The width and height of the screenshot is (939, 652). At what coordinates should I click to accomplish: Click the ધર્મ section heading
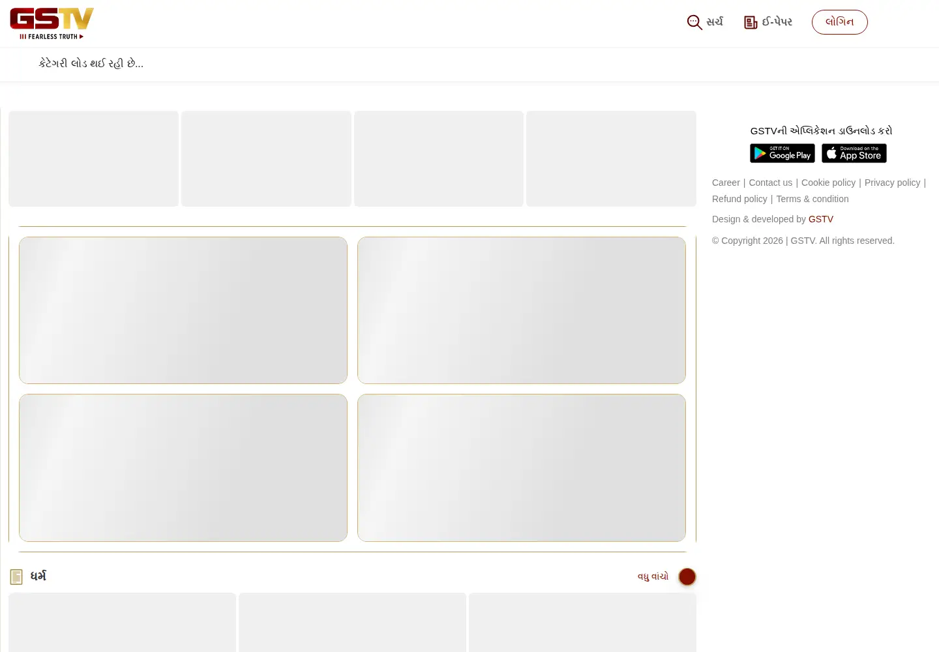(x=38, y=576)
